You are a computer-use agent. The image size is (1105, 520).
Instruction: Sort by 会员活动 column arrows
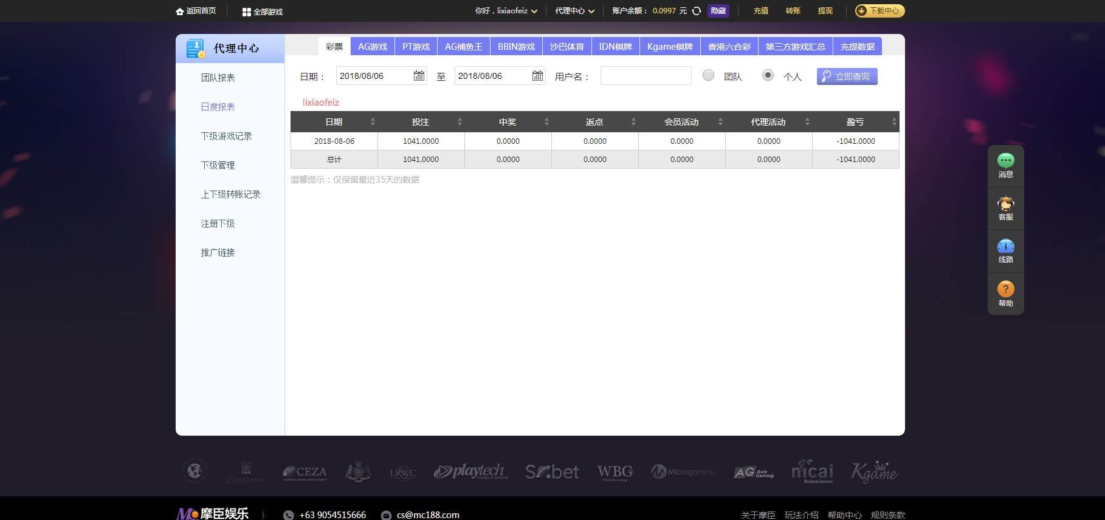[720, 122]
